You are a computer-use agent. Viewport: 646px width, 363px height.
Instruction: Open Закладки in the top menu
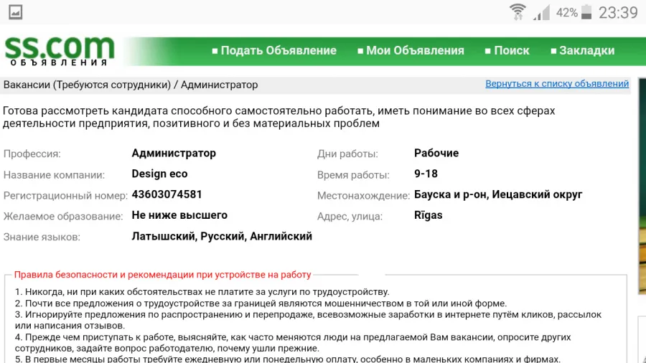coord(583,51)
